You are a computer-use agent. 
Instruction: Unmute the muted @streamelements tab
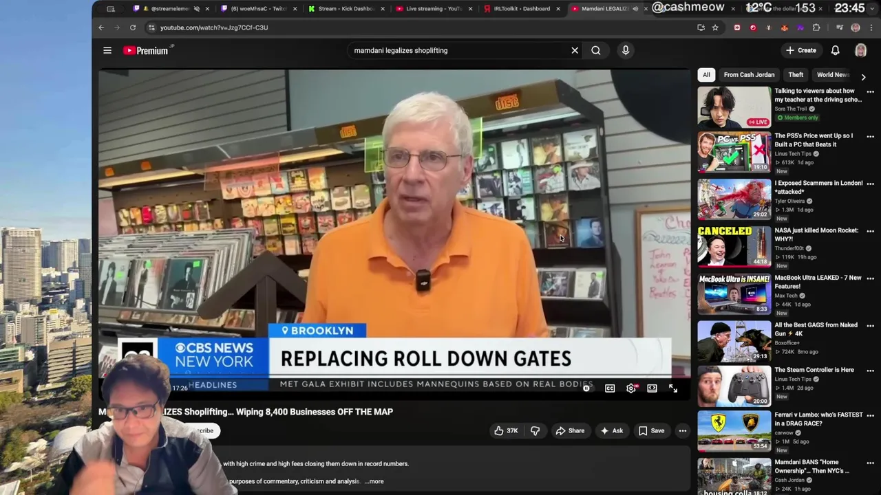196,9
